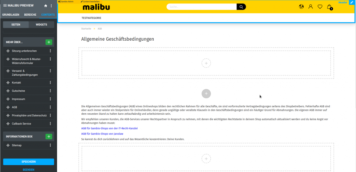356x172 pixels.
Task: Click the home icon in sidebar header
Action: (46, 6)
